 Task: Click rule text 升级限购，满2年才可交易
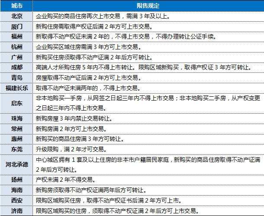71,149
